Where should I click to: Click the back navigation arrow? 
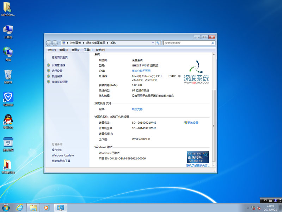tap(49, 43)
